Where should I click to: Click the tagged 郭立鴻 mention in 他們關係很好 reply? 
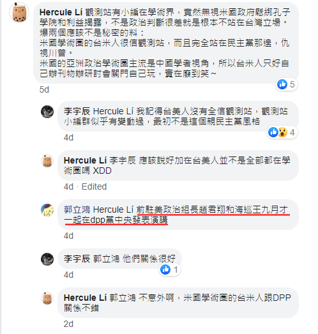107,259
